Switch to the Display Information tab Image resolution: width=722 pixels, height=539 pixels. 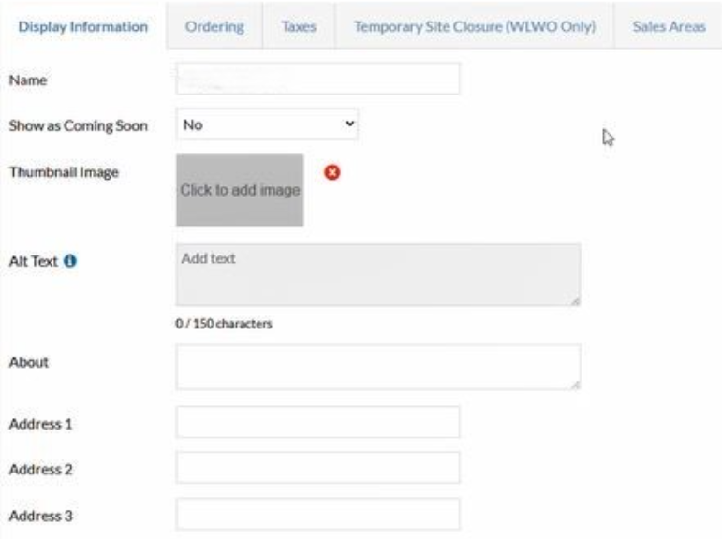pyautogui.click(x=82, y=27)
